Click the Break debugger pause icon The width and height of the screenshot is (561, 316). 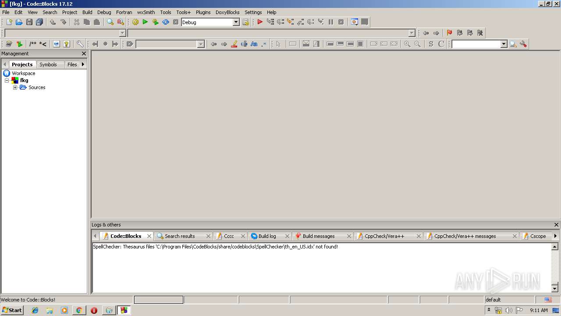(x=331, y=22)
